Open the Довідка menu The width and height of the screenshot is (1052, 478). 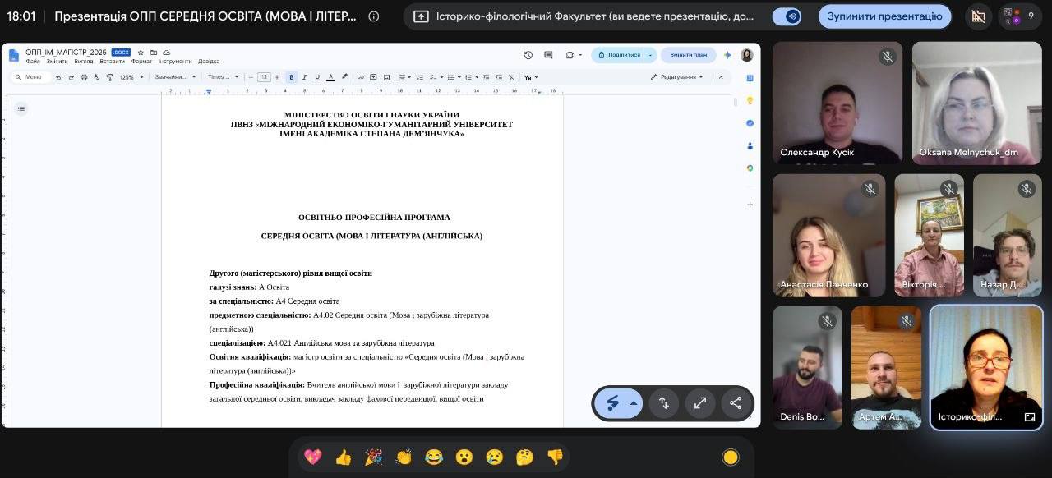click(209, 62)
